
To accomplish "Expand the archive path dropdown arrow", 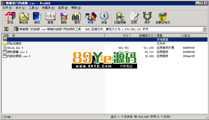I will (x=204, y=29).
